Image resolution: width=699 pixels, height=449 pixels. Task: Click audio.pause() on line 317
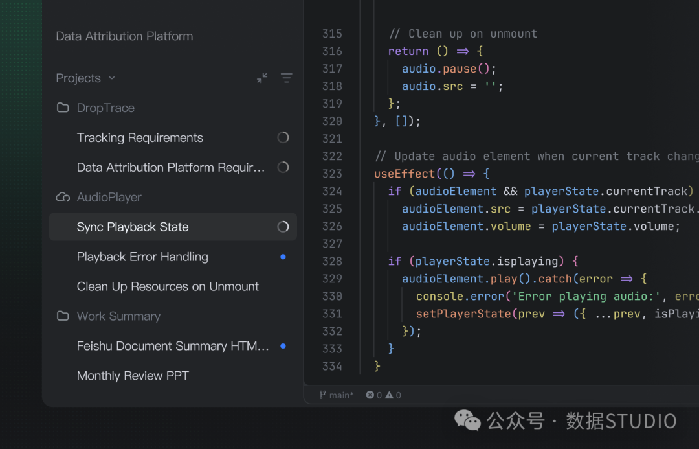click(x=449, y=69)
